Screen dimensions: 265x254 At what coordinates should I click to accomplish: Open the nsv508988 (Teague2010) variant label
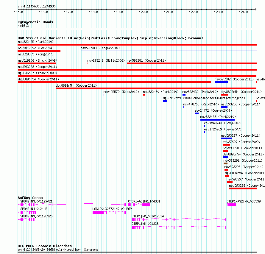pos(100,48)
